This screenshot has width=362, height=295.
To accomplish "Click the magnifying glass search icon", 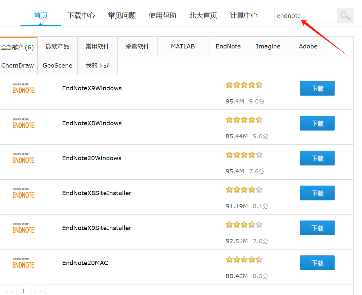I will click(345, 16).
